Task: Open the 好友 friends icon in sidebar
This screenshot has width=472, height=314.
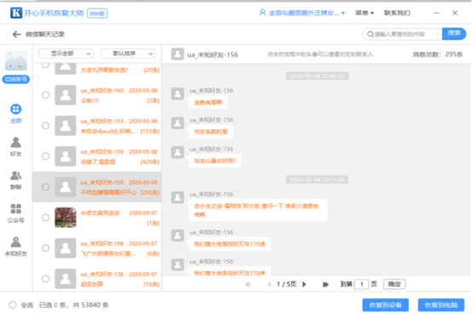Action: pyautogui.click(x=16, y=142)
